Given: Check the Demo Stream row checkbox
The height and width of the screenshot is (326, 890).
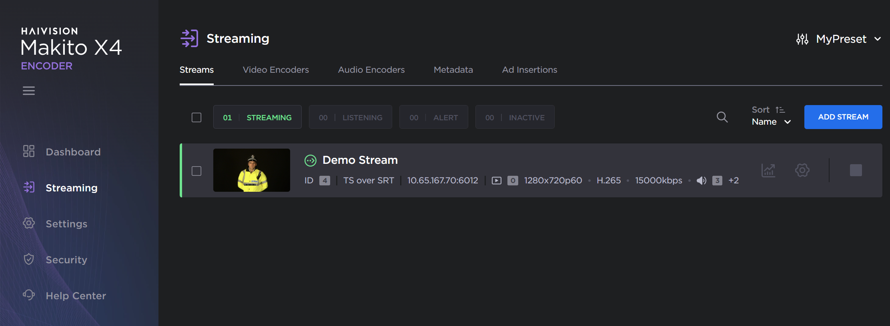Looking at the screenshot, I should [196, 171].
